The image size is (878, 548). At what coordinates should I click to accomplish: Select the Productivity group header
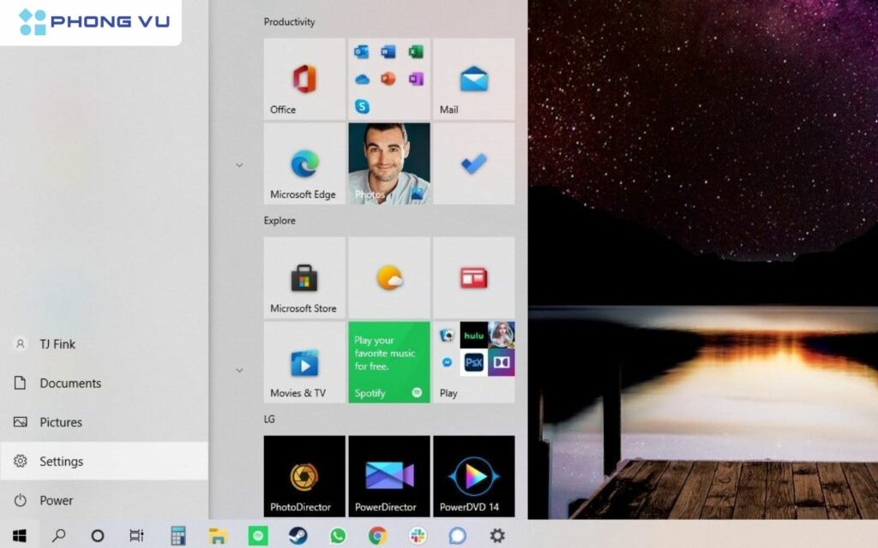coord(289,21)
